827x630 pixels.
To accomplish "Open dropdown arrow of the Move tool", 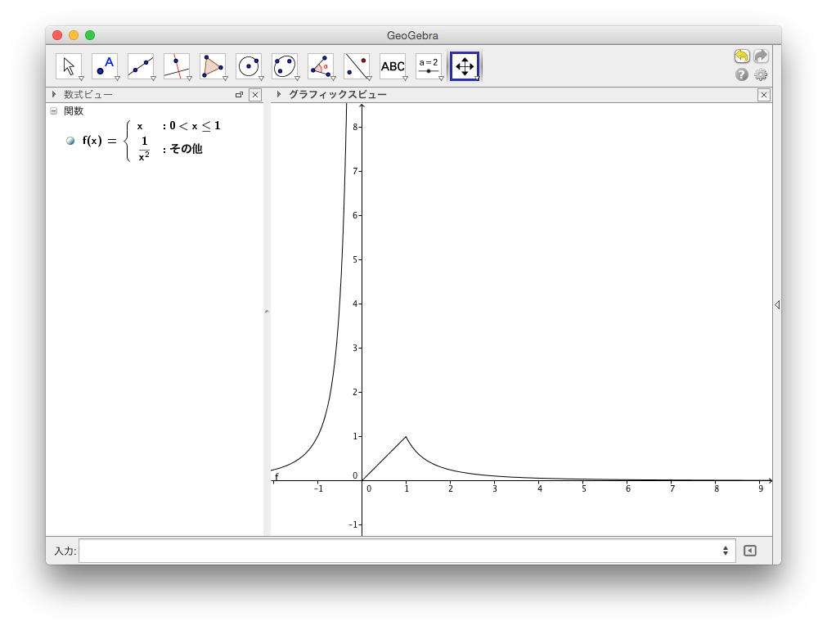I will (81, 78).
